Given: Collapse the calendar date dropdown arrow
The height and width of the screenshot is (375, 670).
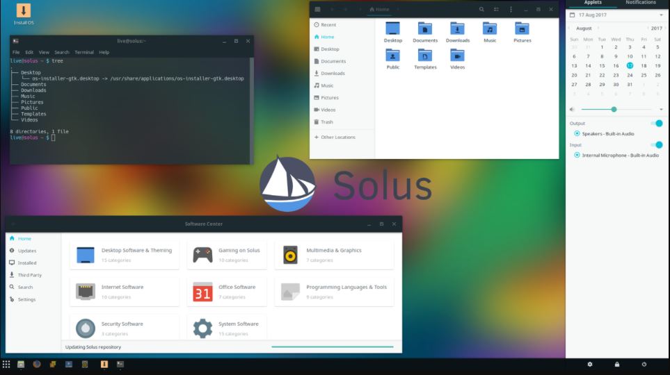Looking at the screenshot, I should click(661, 15).
